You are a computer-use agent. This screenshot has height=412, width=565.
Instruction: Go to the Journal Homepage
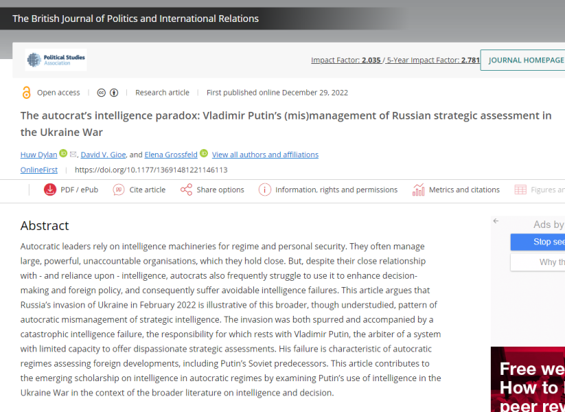click(525, 60)
